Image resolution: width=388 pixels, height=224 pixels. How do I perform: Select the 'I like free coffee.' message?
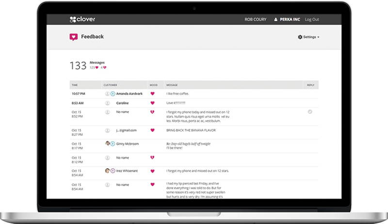pos(178,94)
